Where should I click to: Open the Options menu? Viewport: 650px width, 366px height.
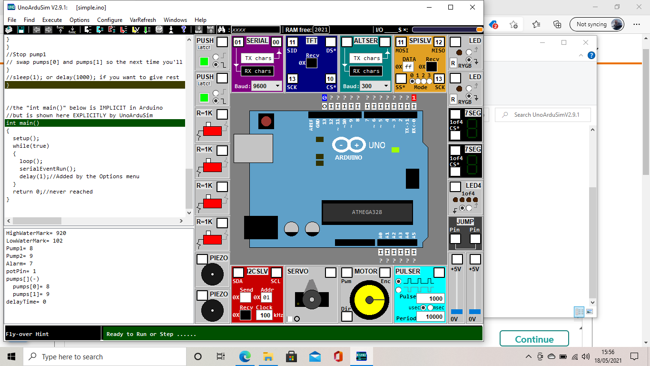[79, 20]
